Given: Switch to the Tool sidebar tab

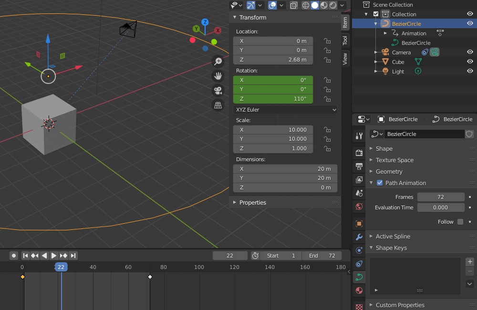Looking at the screenshot, I should (x=345, y=40).
